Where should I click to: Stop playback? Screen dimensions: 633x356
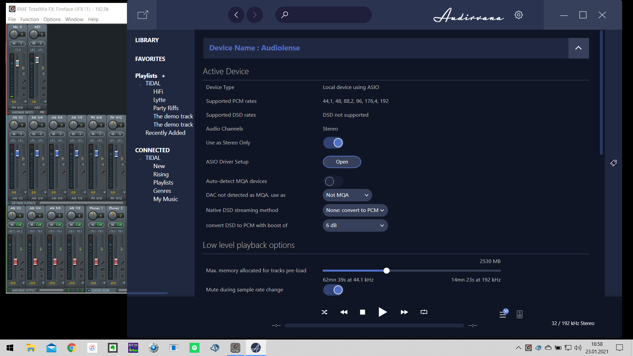pos(362,312)
